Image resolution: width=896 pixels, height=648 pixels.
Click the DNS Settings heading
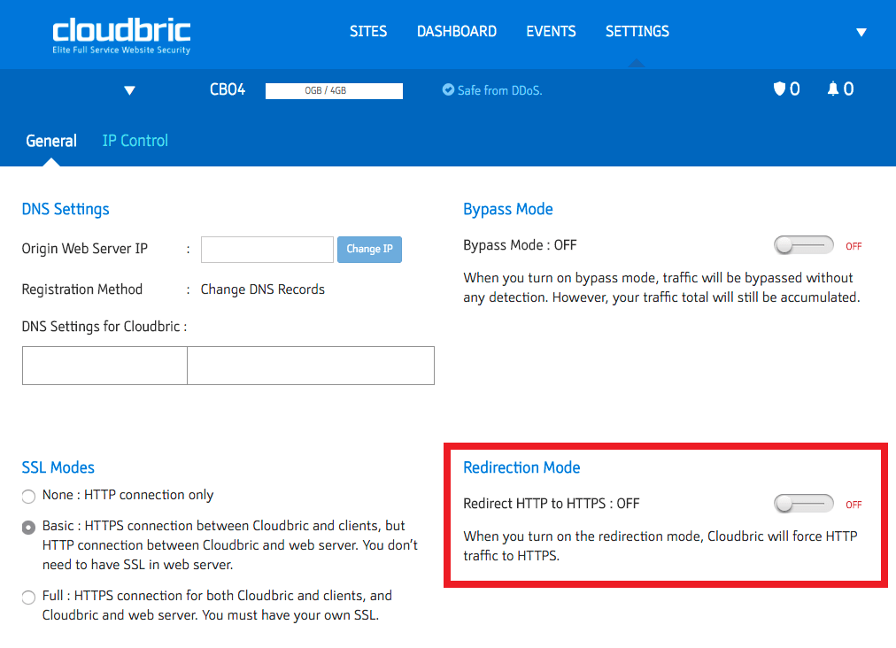(66, 210)
